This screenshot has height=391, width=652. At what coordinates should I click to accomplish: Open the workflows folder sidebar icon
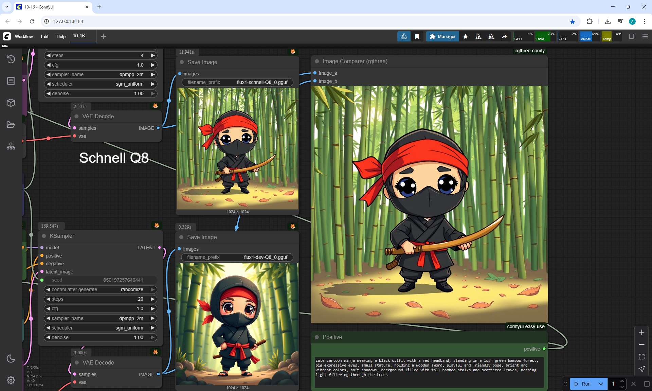tap(11, 125)
